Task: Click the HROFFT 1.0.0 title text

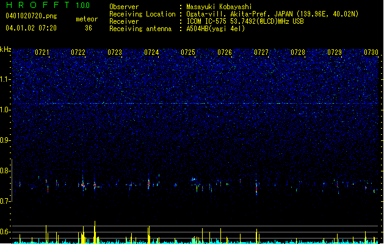Action: pyautogui.click(x=48, y=5)
